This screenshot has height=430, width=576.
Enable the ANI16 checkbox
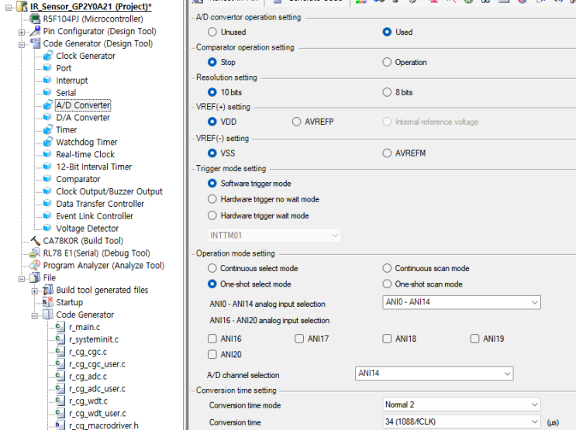pyautogui.click(x=212, y=339)
